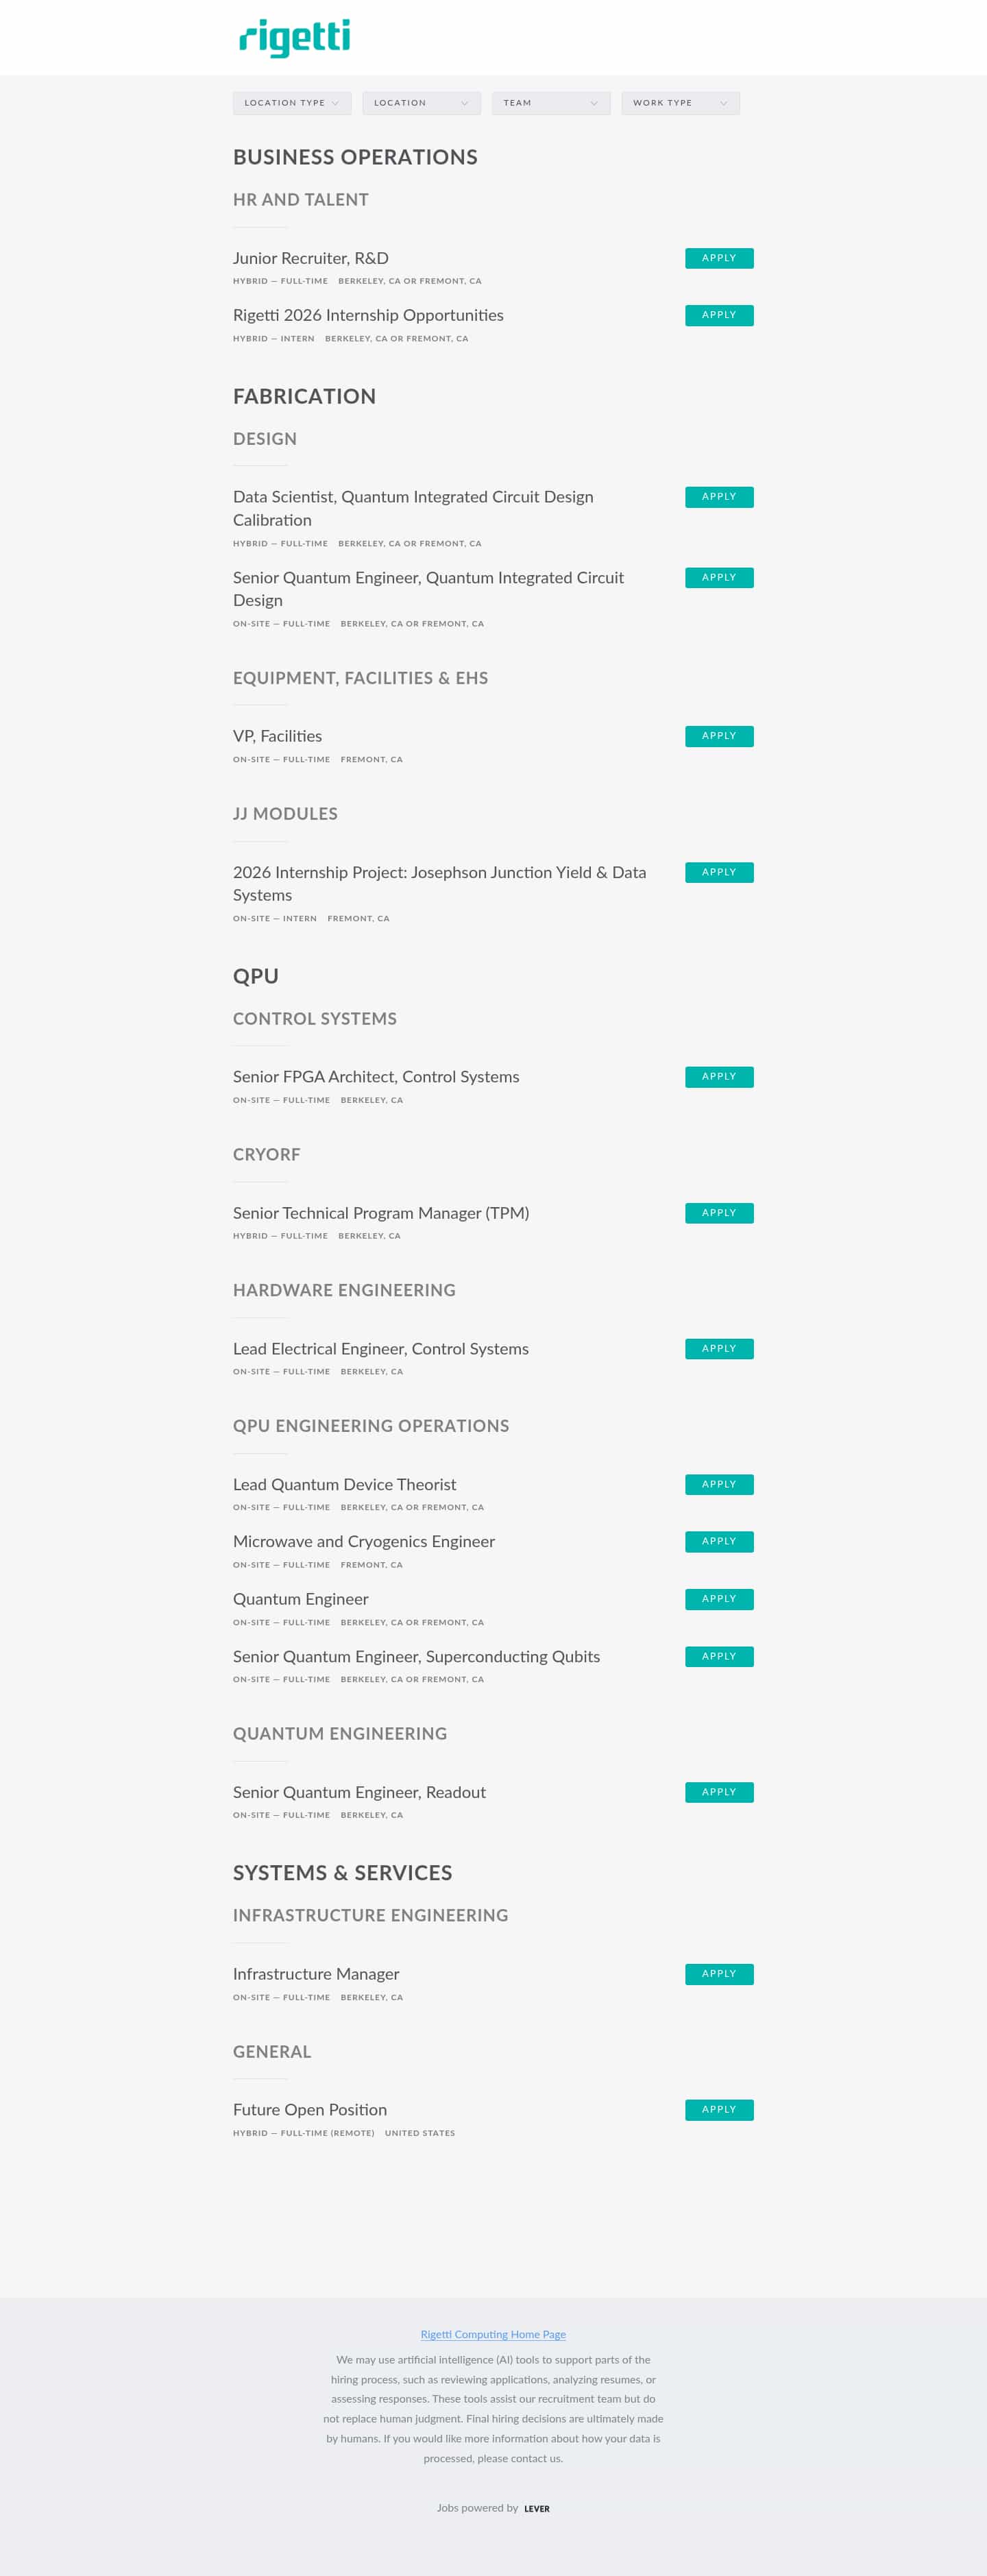Apply for Junior Recruiter, R&D
The height and width of the screenshot is (2576, 987).
tap(718, 258)
